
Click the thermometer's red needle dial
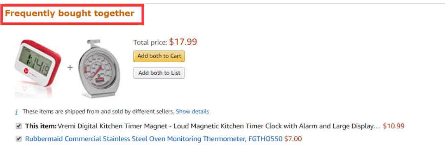click(x=97, y=68)
